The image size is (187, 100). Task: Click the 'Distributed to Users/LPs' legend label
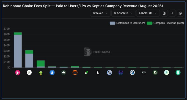coord(131,23)
